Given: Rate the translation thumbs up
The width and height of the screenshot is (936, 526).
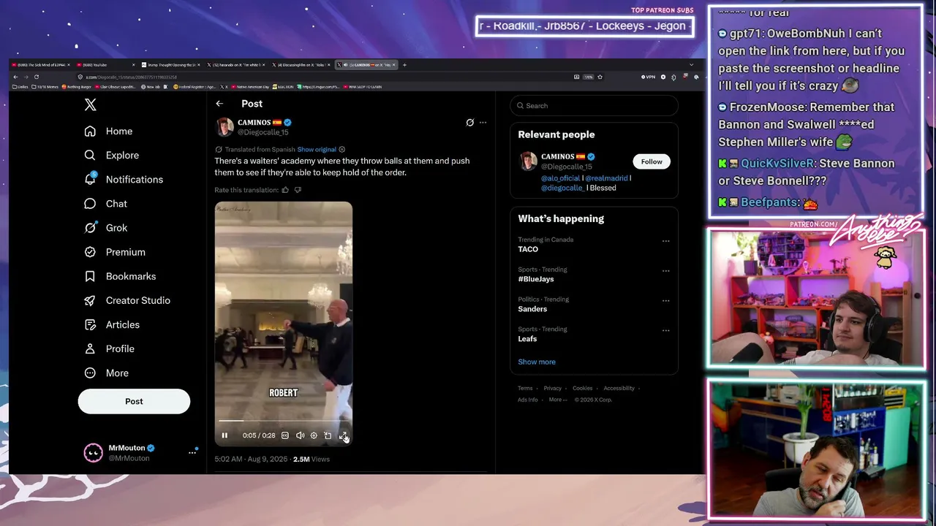Looking at the screenshot, I should pyautogui.click(x=285, y=190).
